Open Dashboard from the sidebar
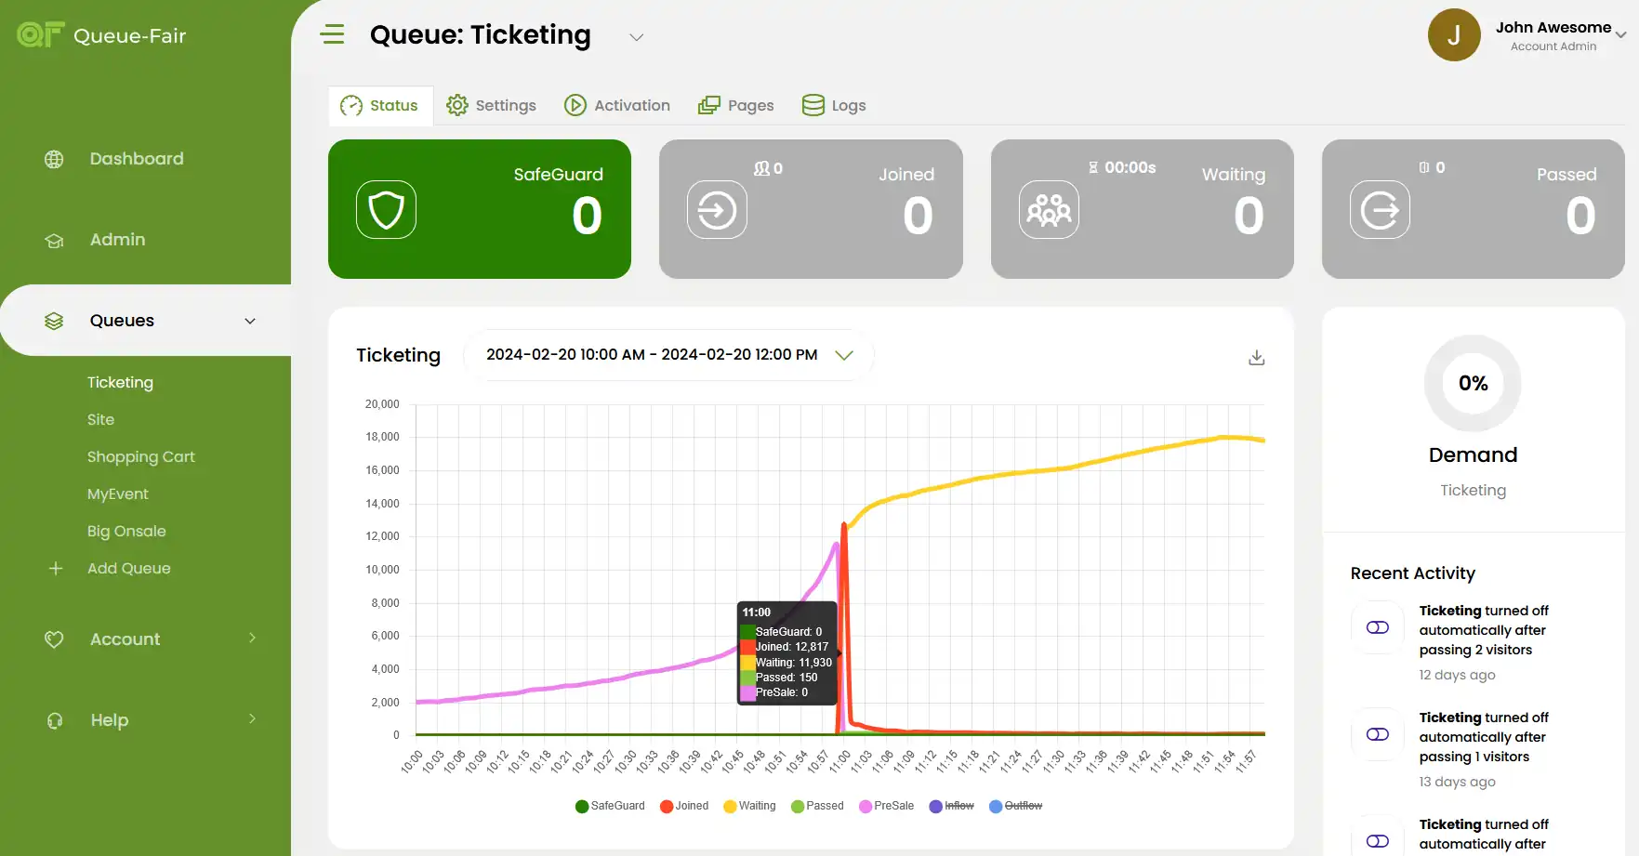 pyautogui.click(x=137, y=159)
